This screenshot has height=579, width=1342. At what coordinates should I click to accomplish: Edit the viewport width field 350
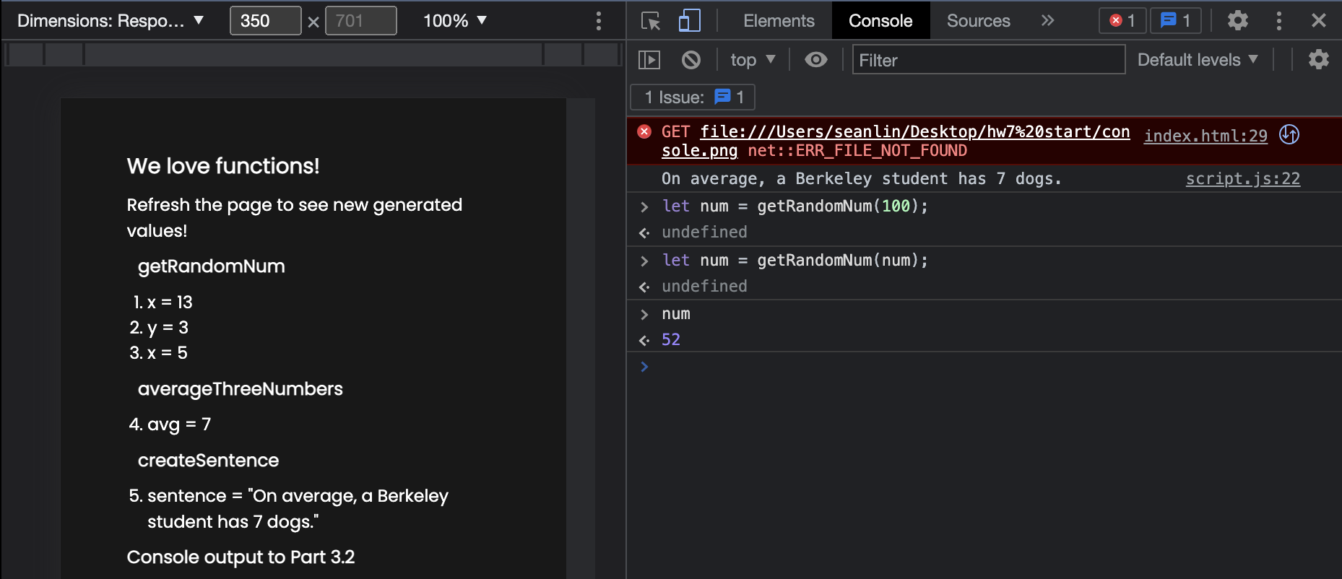pyautogui.click(x=265, y=21)
